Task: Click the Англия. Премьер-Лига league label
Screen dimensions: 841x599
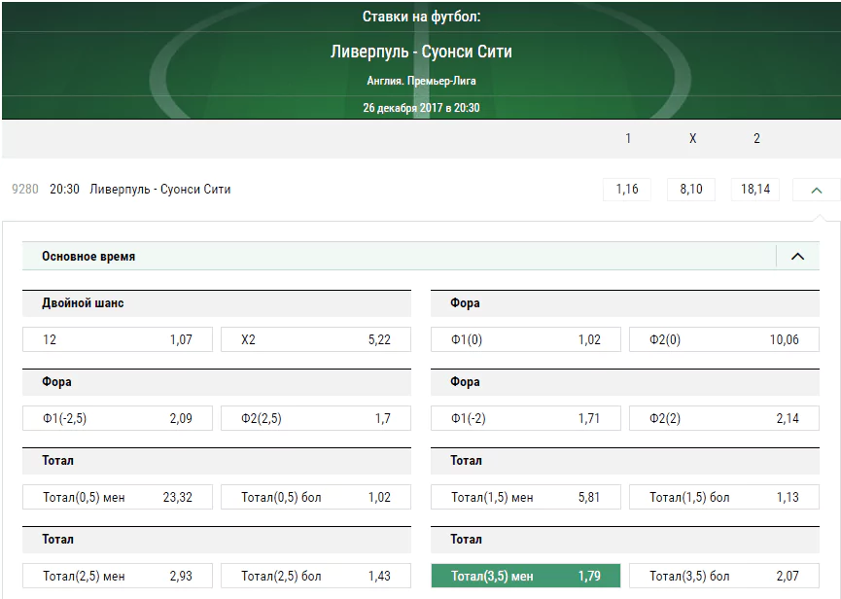Action: point(421,81)
